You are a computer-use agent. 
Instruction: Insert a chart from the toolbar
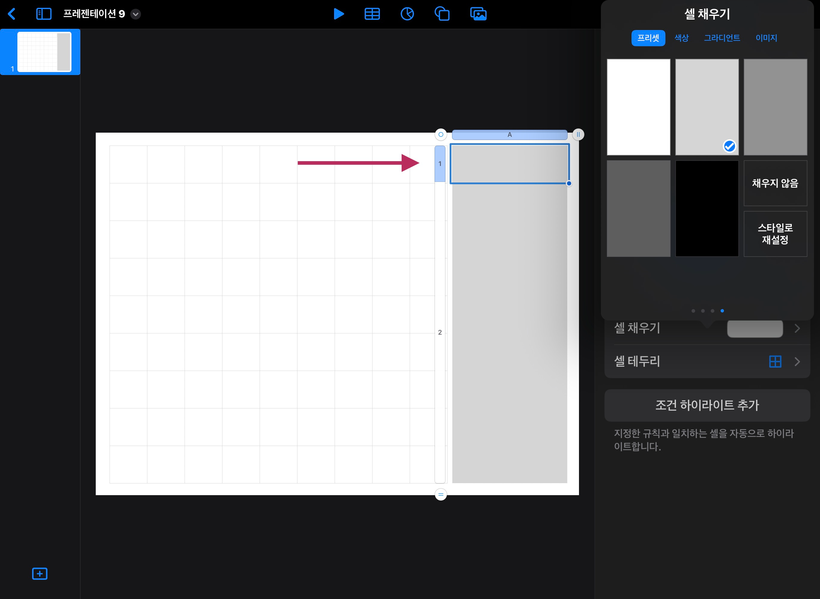[x=407, y=14]
